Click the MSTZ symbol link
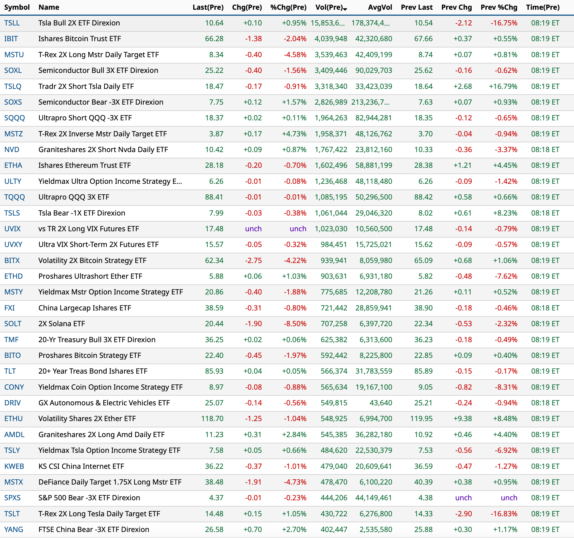The height and width of the screenshot is (538, 574). coord(13,134)
